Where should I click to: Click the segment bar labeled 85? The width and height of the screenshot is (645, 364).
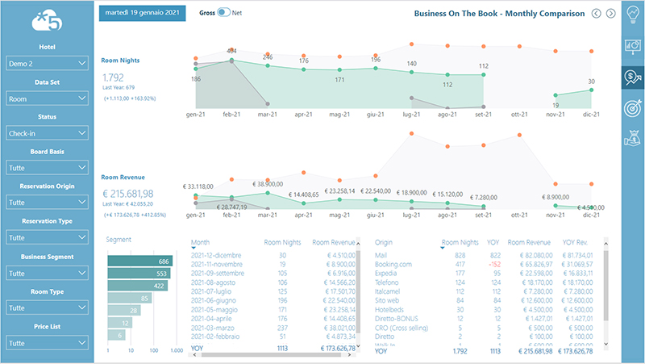pos(130,298)
